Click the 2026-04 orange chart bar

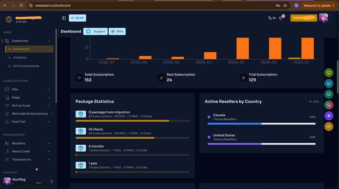tap(210, 56)
